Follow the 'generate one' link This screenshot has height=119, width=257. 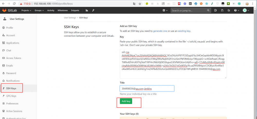(x=160, y=31)
